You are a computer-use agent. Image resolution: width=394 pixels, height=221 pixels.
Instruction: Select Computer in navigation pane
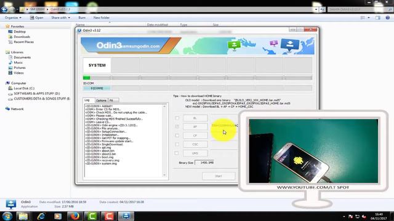coord(18,83)
